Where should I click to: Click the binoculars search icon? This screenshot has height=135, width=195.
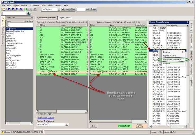coord(29,14)
